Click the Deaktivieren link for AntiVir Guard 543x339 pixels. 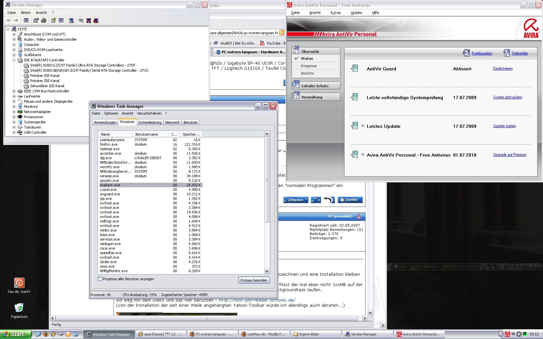(503, 68)
